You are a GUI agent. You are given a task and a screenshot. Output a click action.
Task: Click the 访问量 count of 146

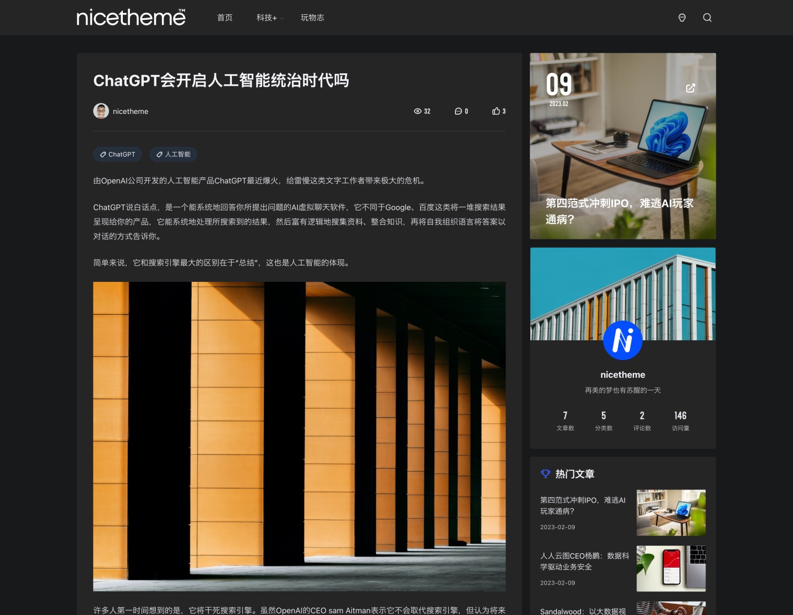click(681, 416)
